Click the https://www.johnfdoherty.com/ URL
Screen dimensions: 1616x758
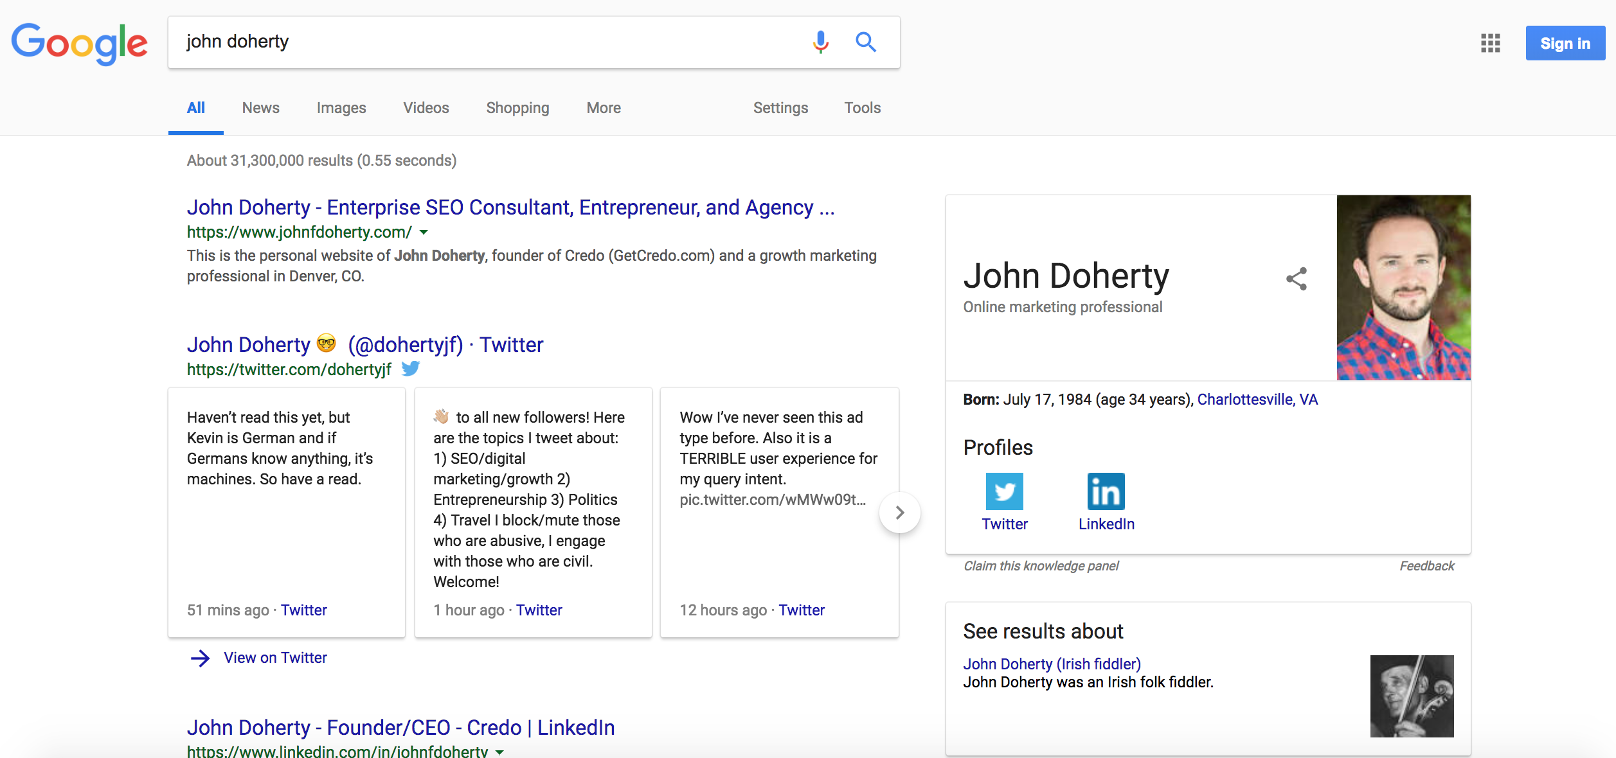pos(299,232)
